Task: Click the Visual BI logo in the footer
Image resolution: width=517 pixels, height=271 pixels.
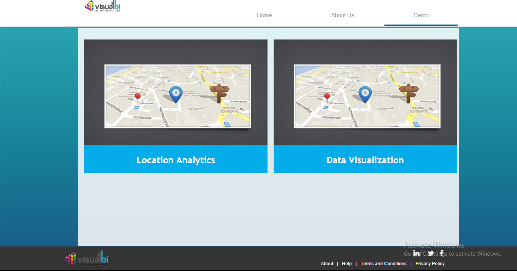Action: 87,258
